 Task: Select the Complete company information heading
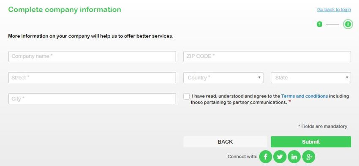coord(65,10)
